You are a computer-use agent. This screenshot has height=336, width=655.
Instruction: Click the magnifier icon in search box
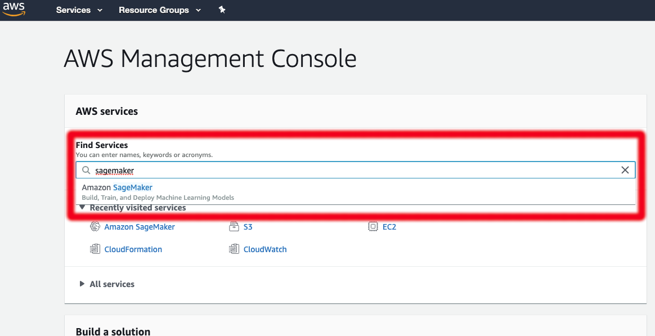(x=86, y=170)
